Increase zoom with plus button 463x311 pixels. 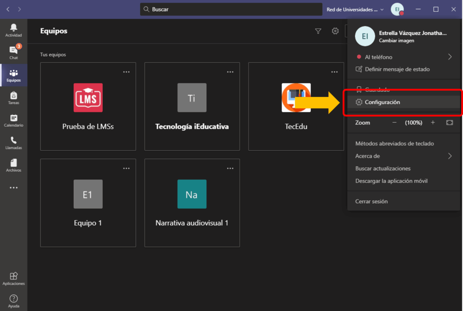(433, 123)
